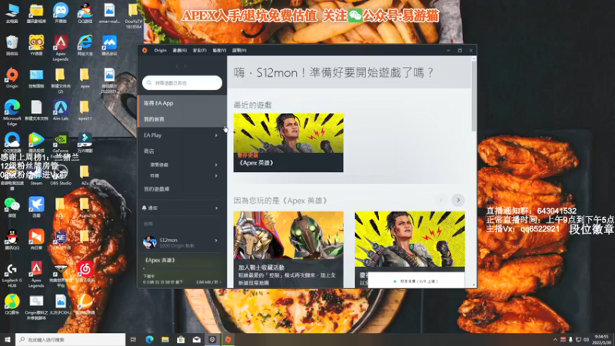Open the 好友(F) menu
The height and width of the screenshot is (346, 615).
point(199,50)
